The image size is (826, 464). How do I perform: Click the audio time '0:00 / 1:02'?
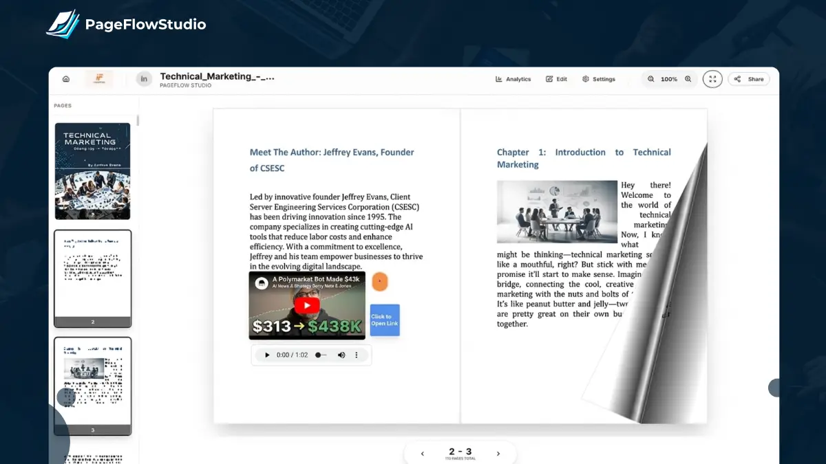(292, 355)
